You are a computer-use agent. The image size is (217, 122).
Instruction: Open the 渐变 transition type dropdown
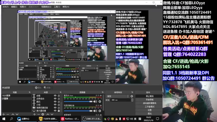(118, 96)
